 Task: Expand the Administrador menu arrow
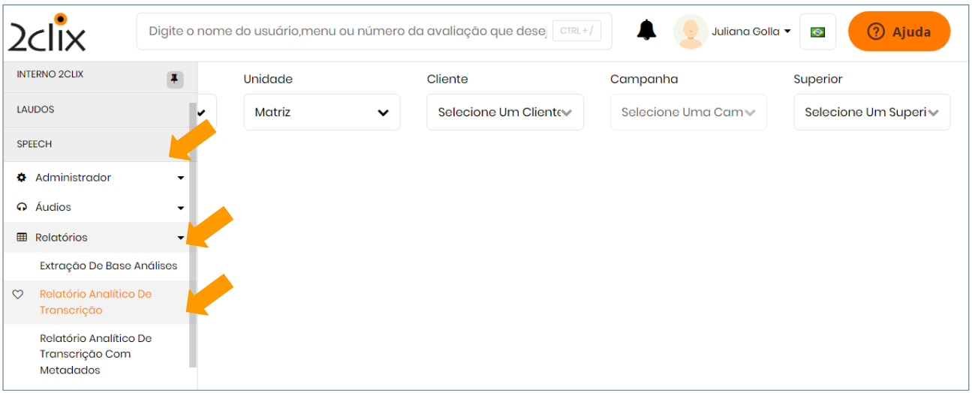pyautogui.click(x=180, y=178)
